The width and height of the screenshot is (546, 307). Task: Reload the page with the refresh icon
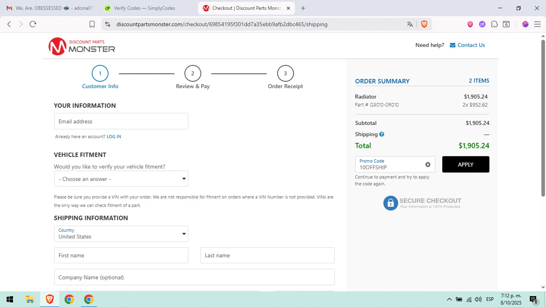tap(33, 24)
